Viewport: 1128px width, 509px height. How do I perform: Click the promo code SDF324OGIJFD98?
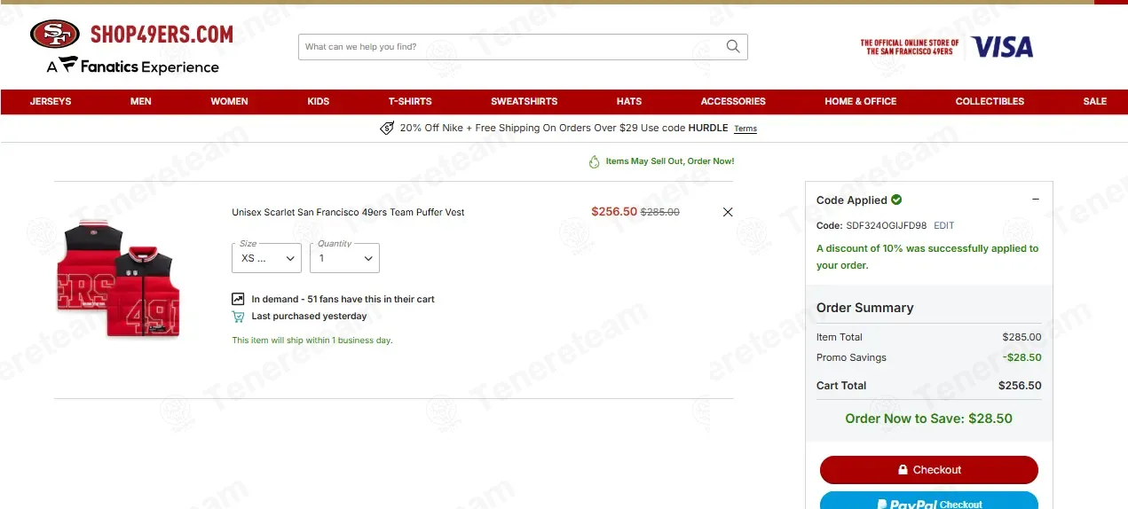pos(887,225)
